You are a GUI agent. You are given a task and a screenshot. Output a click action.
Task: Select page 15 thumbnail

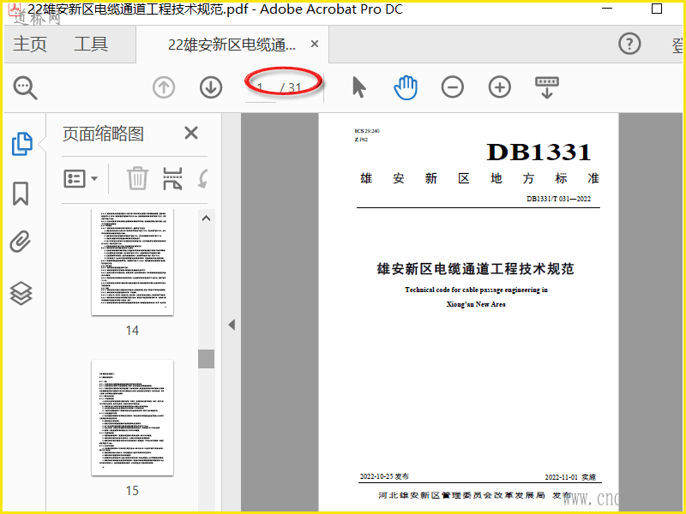coord(133,417)
